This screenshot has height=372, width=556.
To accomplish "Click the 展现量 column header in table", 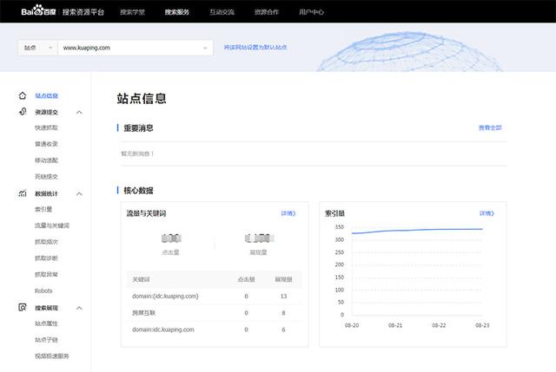I will (x=283, y=279).
